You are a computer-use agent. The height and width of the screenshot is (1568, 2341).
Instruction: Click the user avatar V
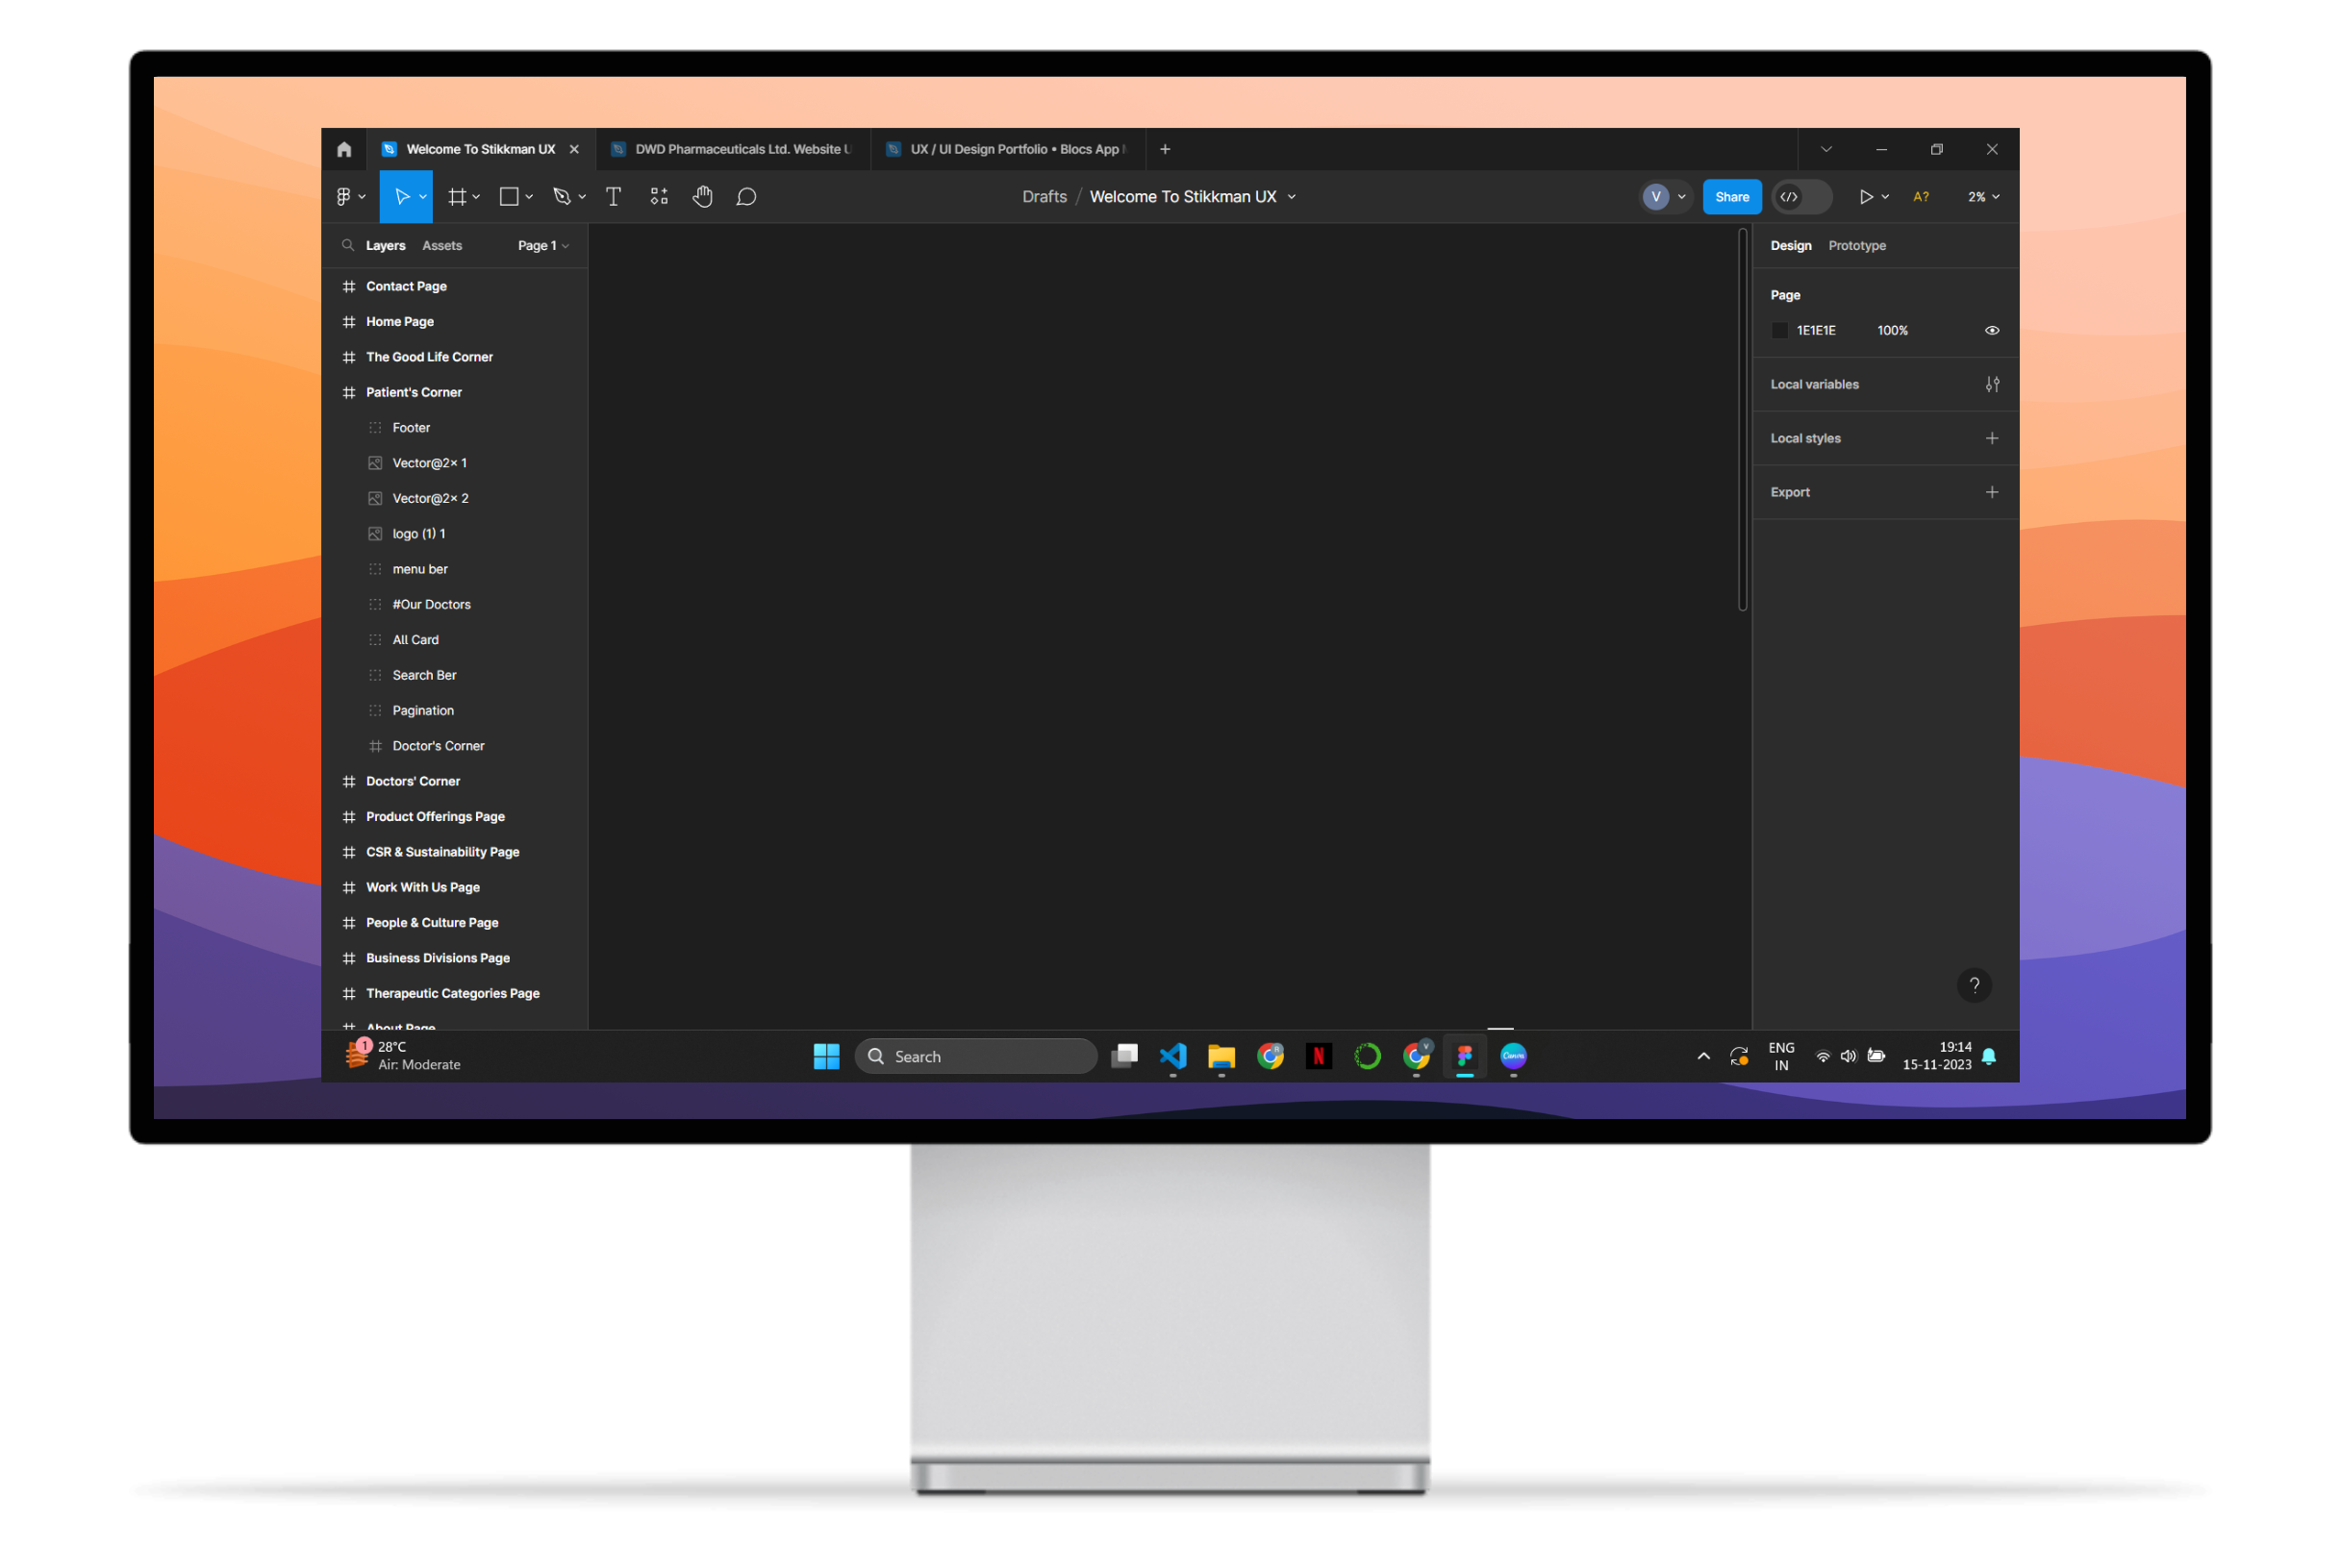(x=1655, y=197)
